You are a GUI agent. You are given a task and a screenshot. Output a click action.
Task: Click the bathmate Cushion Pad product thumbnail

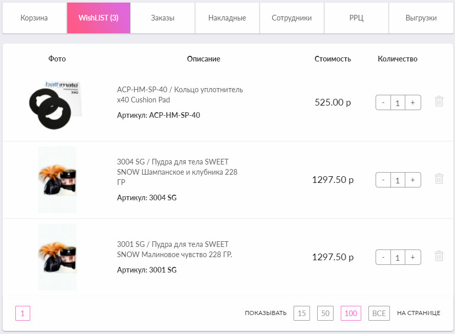[x=57, y=102]
